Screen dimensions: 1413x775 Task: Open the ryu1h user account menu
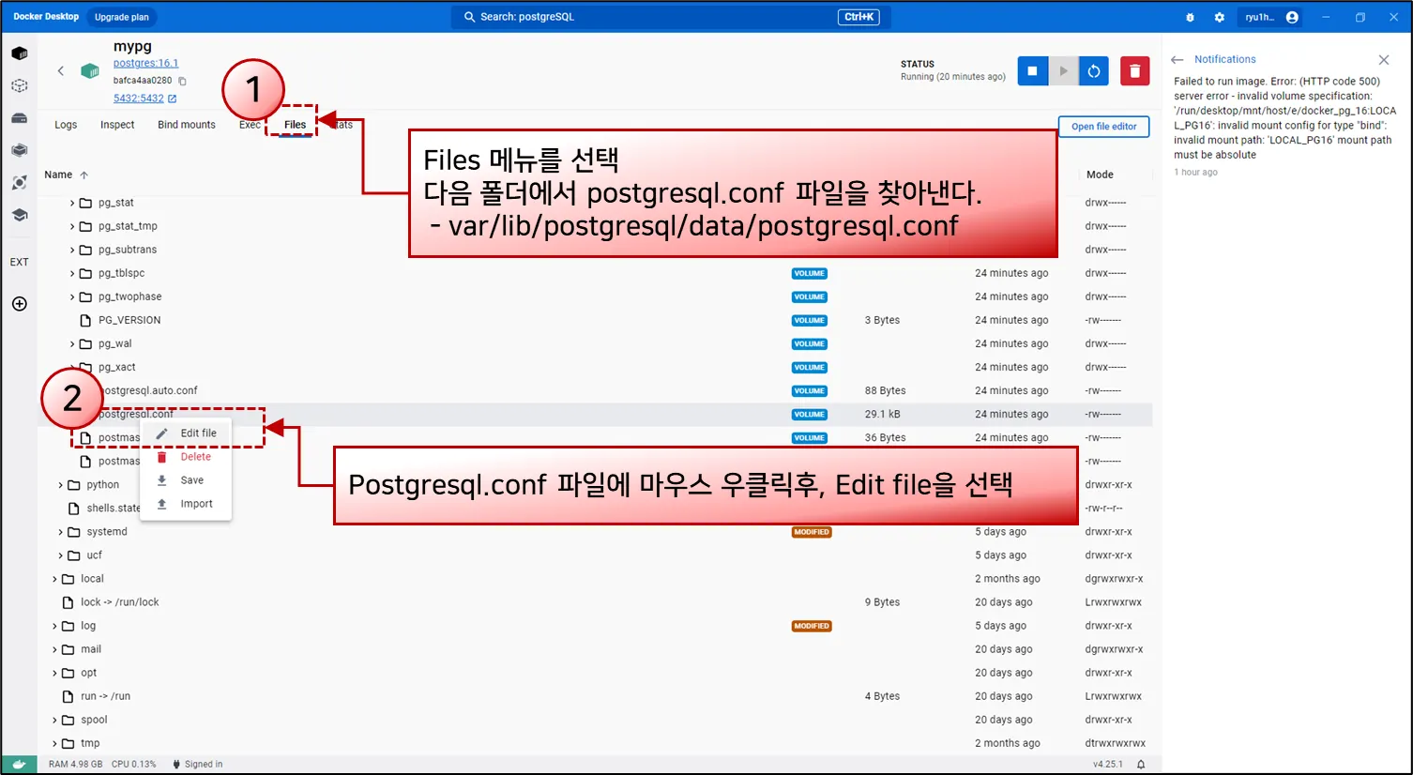tap(1271, 17)
